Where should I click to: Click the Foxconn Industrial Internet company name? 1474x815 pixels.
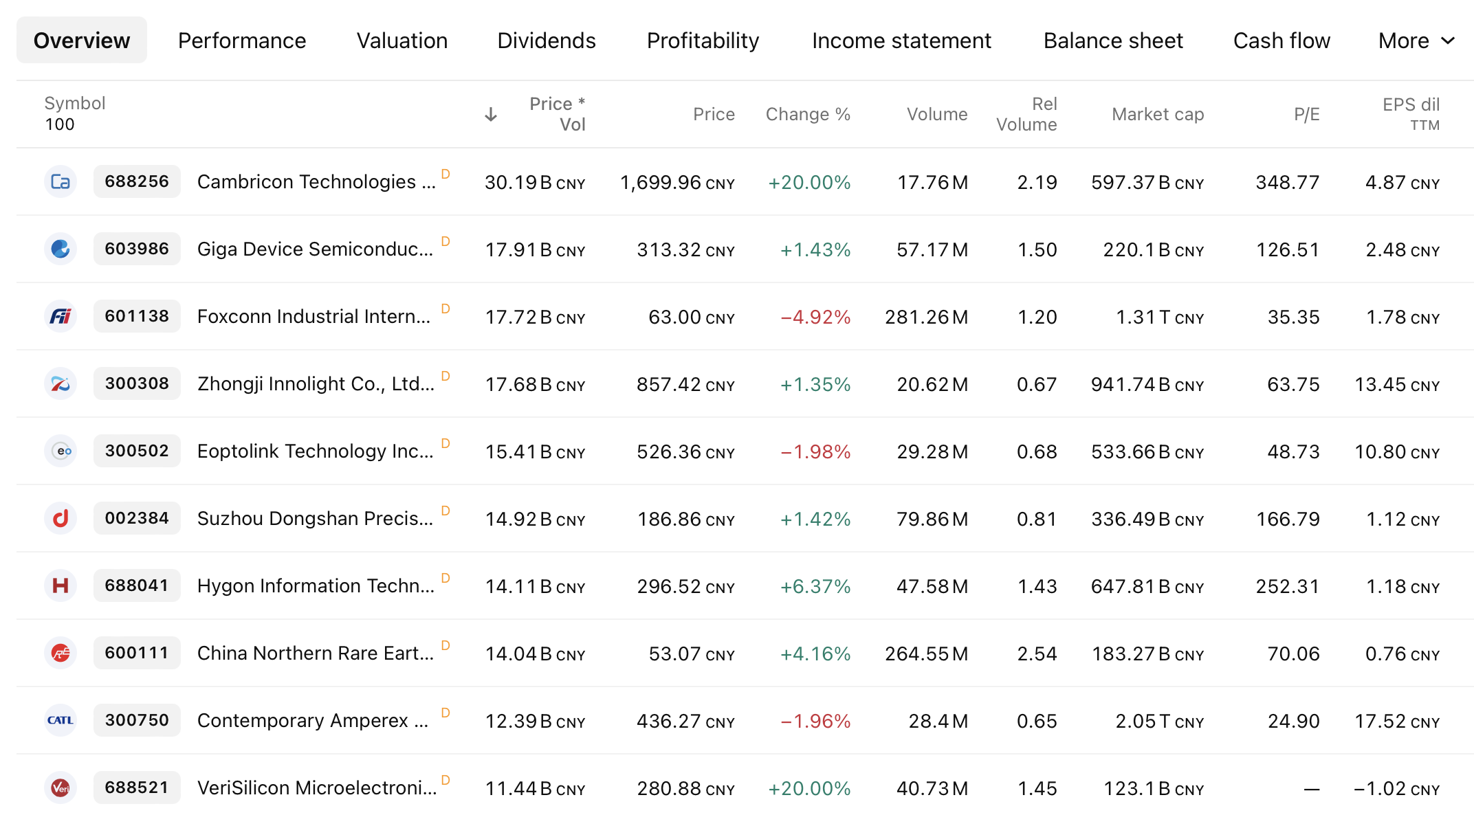coord(313,316)
